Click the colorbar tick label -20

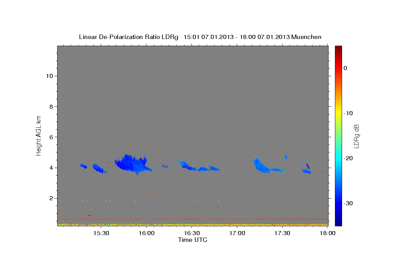coord(348,158)
